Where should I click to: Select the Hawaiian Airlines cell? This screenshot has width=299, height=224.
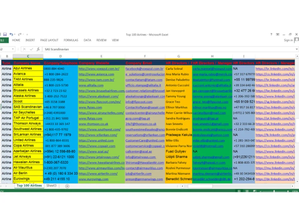click(28, 162)
